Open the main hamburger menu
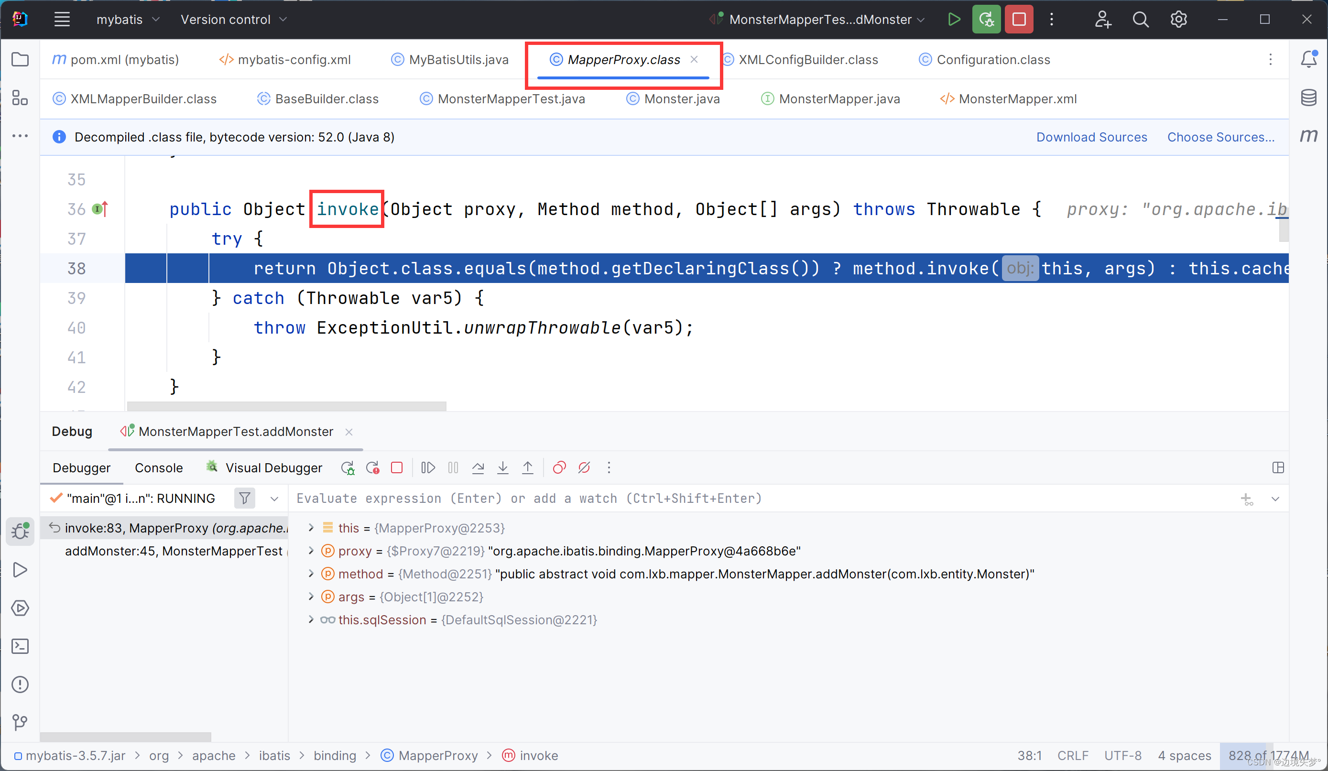 pos(62,20)
